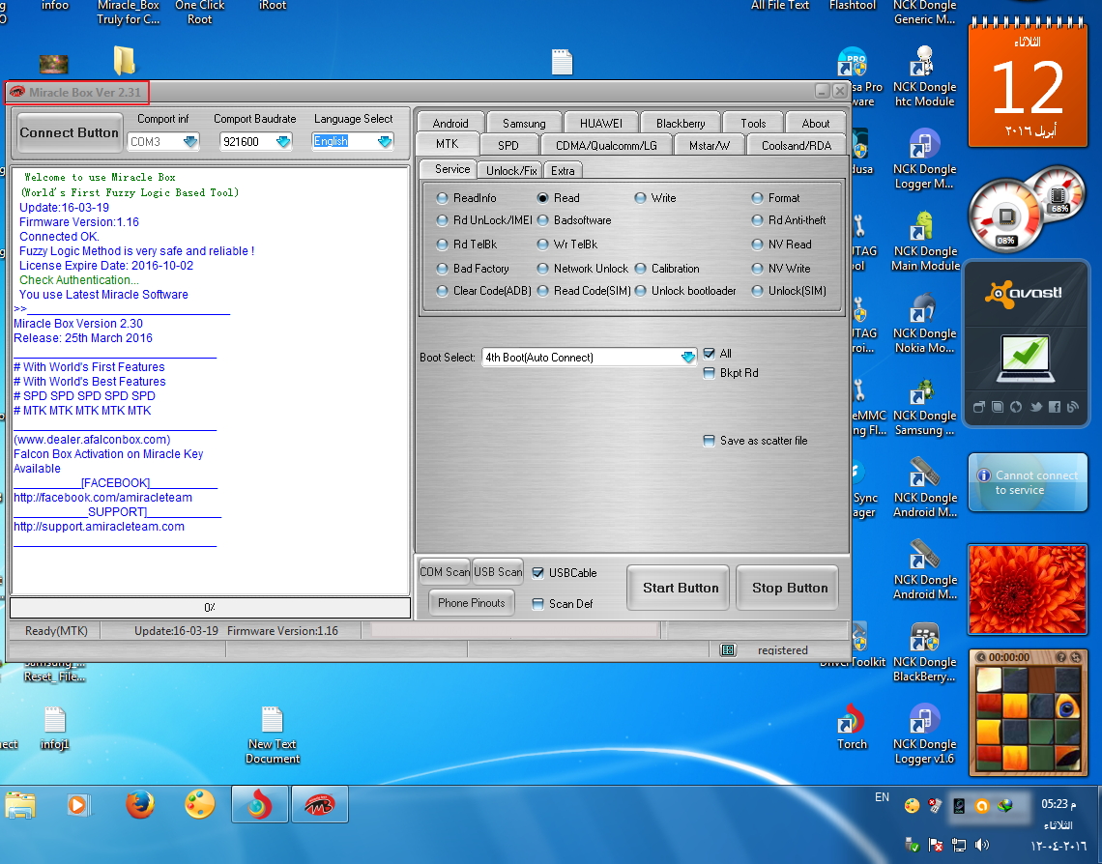Switch to the HUAWEI tab

point(601,123)
